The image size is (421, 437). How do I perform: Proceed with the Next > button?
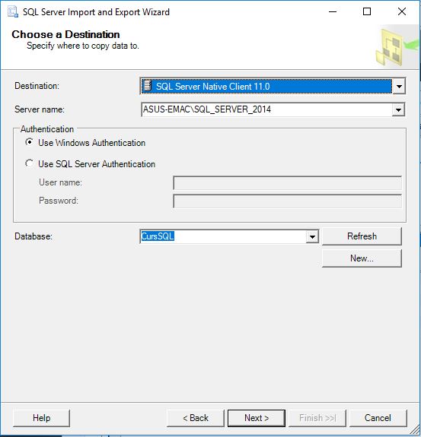(x=257, y=418)
